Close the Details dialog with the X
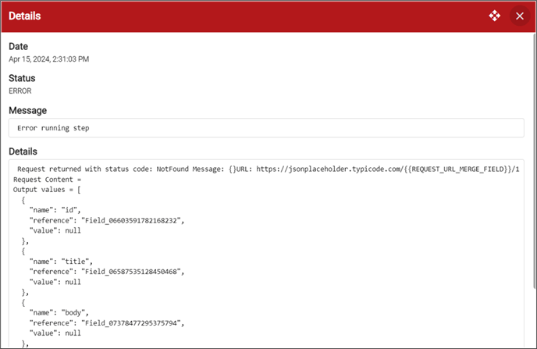This screenshot has height=349, width=537. pos(520,16)
